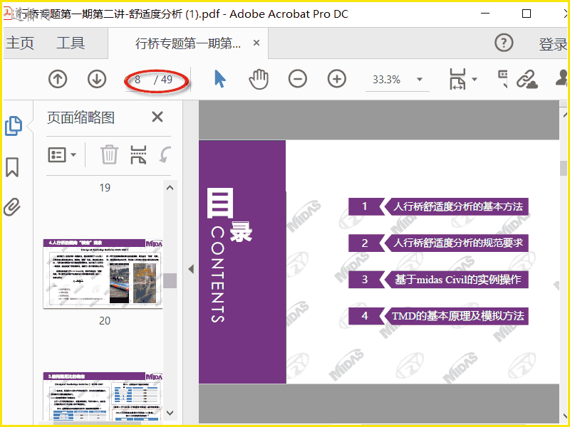Screen dimensions: 570x427
Task: Switch to the 工具 tab
Action: pos(71,43)
